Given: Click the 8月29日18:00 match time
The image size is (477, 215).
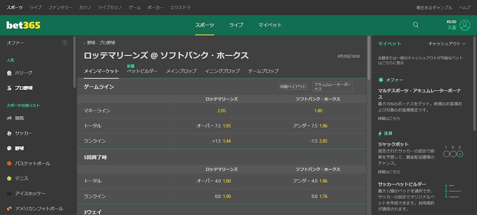Looking at the screenshot, I should click(x=348, y=56).
